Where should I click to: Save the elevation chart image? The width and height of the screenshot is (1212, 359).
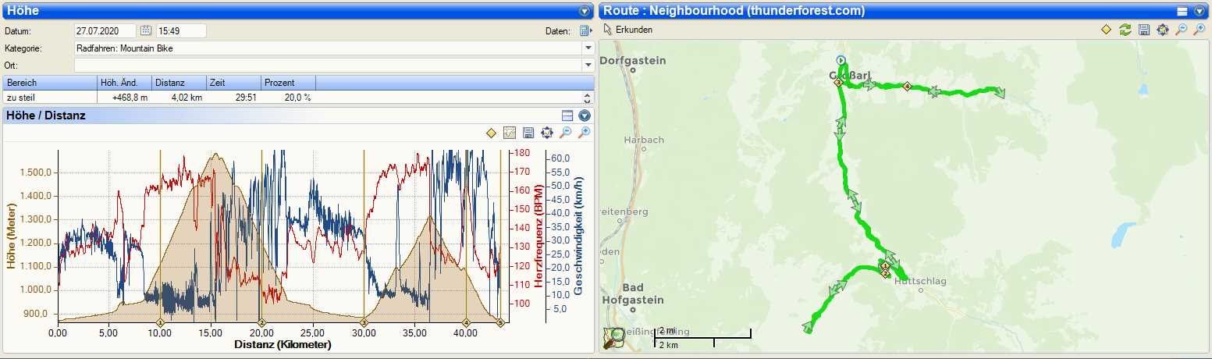pyautogui.click(x=528, y=133)
